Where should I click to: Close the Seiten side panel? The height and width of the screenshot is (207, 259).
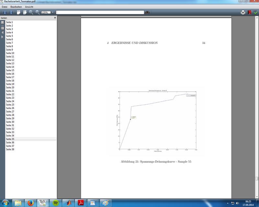point(55,18)
